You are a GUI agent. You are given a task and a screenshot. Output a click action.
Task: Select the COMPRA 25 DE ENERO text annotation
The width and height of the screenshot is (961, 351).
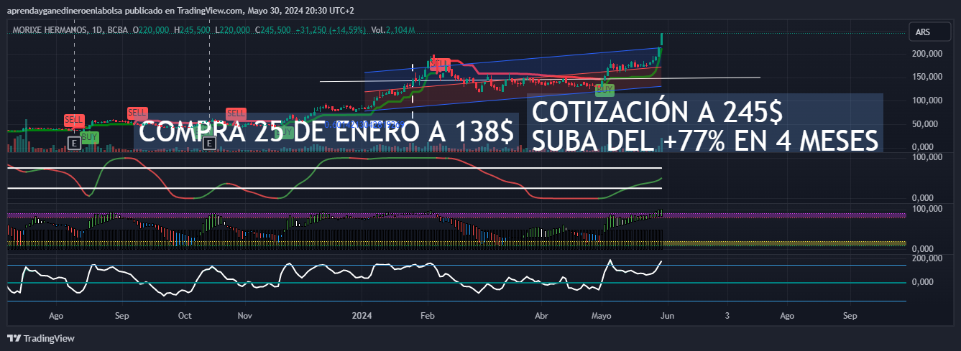pyautogui.click(x=326, y=132)
